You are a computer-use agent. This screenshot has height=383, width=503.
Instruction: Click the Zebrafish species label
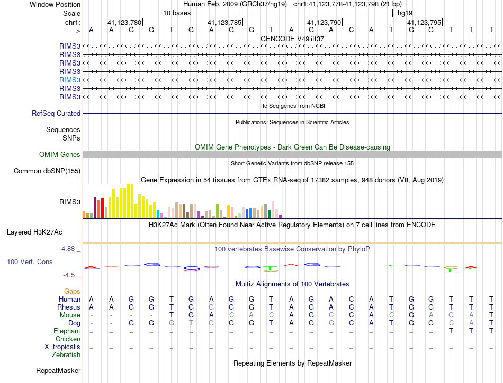point(66,355)
